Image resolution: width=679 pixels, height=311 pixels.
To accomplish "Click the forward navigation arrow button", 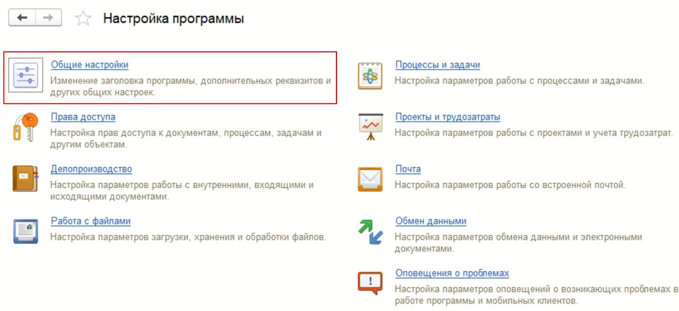I will click(49, 18).
